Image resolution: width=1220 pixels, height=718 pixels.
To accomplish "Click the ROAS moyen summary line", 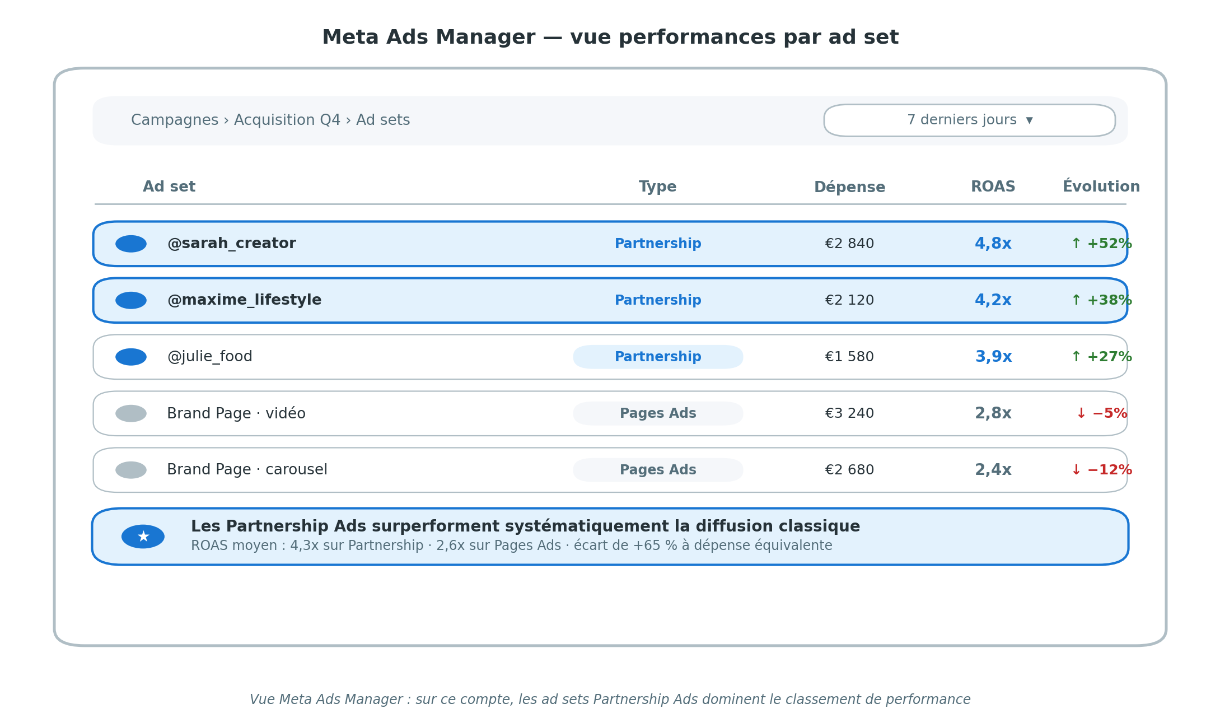I will coord(512,546).
